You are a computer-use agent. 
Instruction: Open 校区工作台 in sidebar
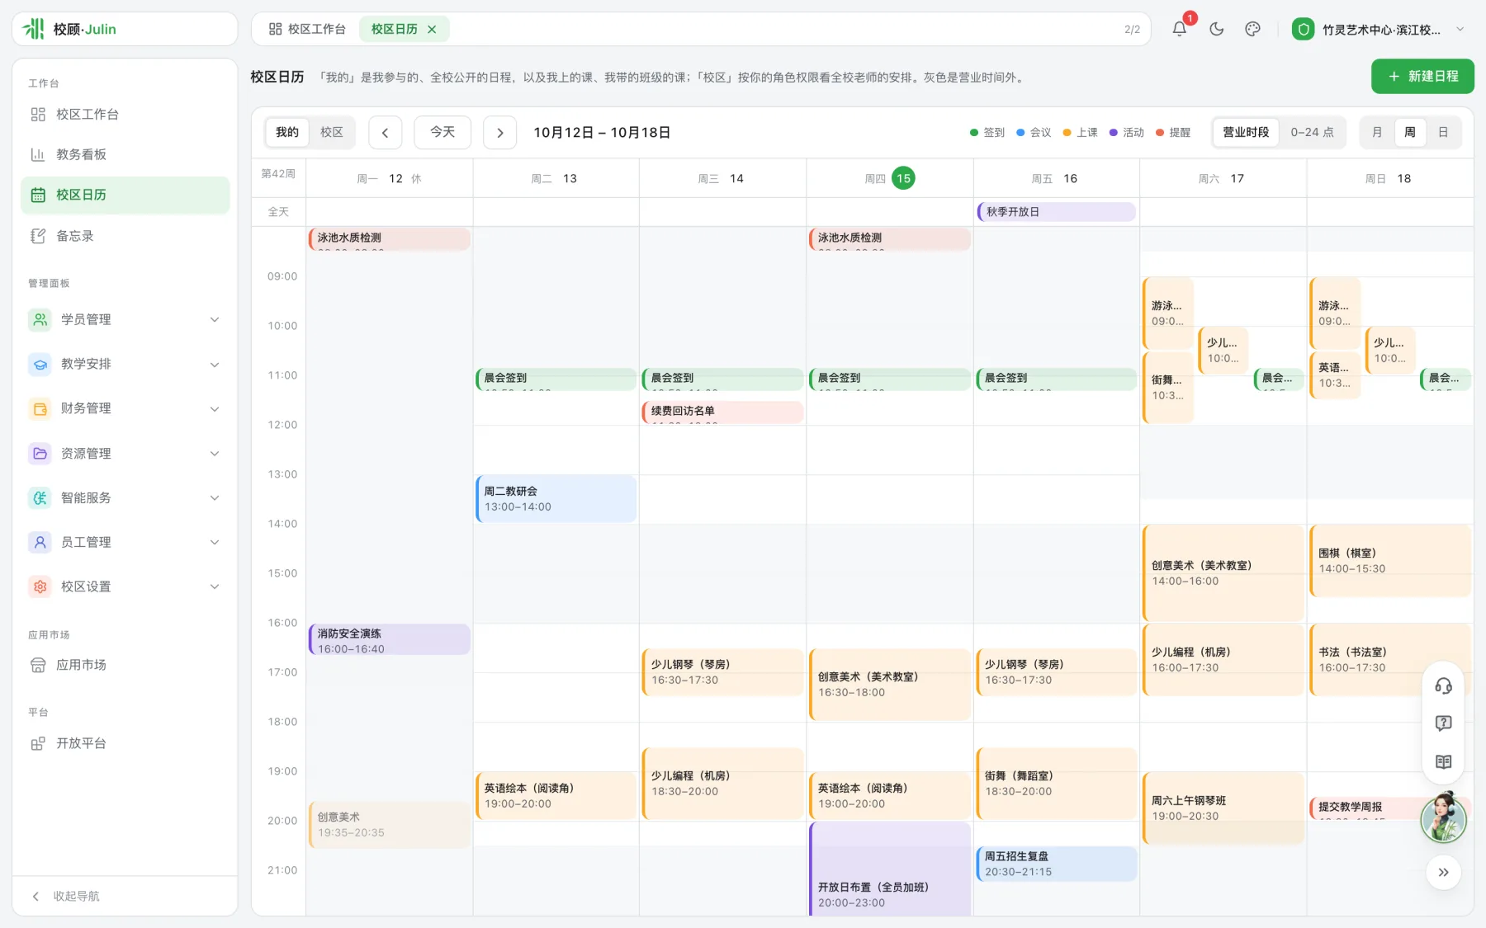click(x=125, y=114)
